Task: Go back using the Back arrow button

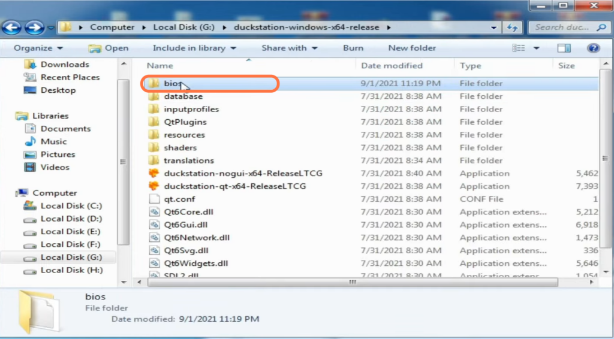Action: click(12, 28)
